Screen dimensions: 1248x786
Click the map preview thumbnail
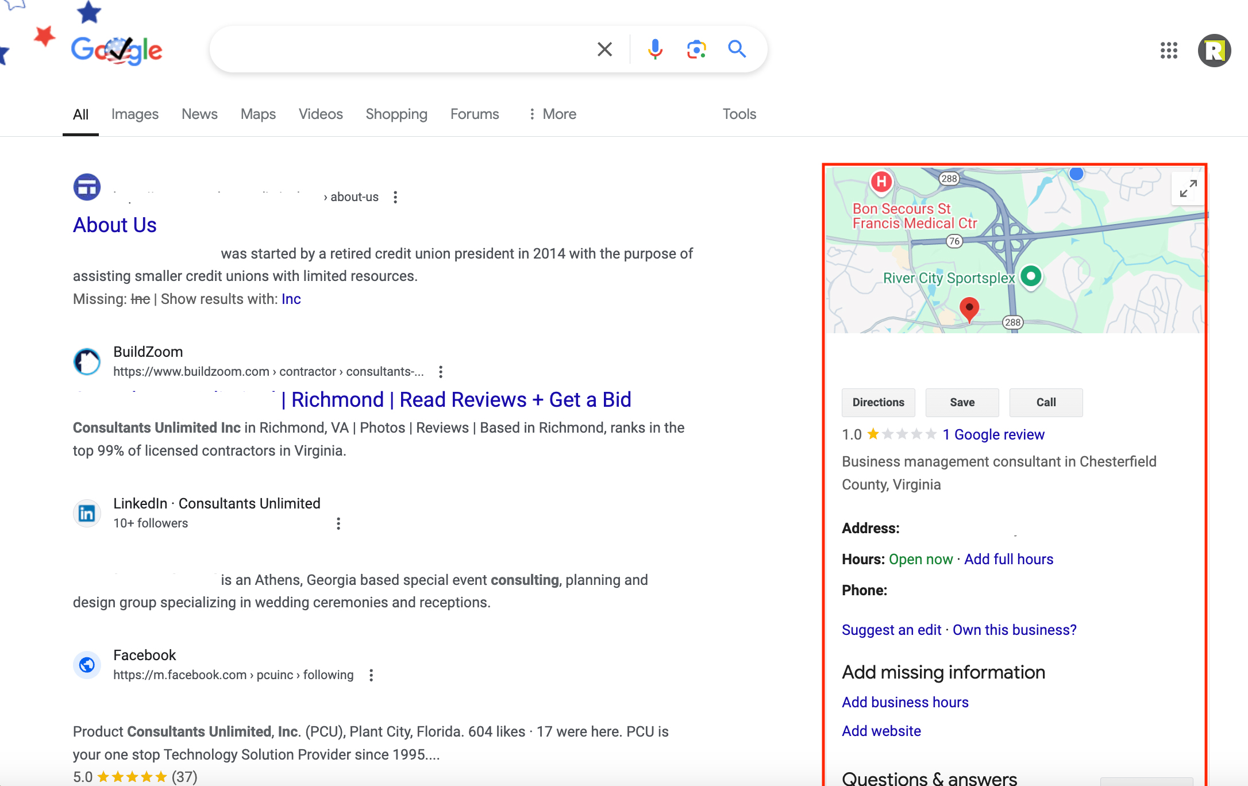tap(1015, 251)
